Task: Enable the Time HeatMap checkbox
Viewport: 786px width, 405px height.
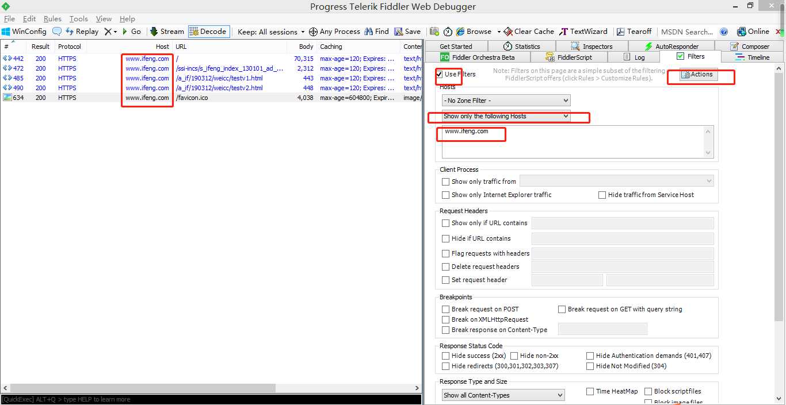Action: 590,391
